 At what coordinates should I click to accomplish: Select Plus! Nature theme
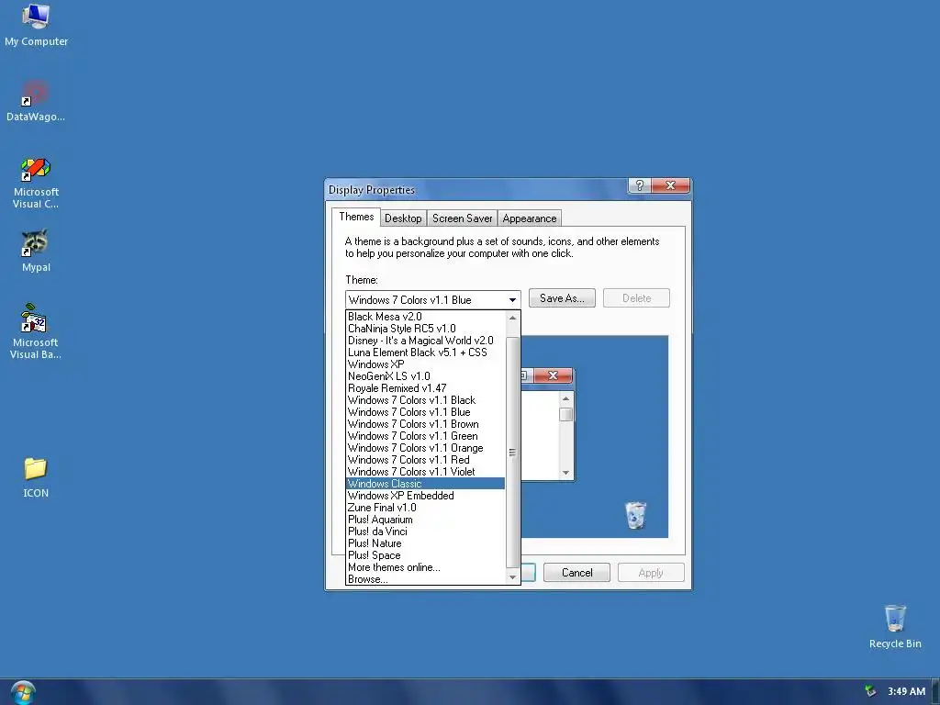pyautogui.click(x=426, y=543)
